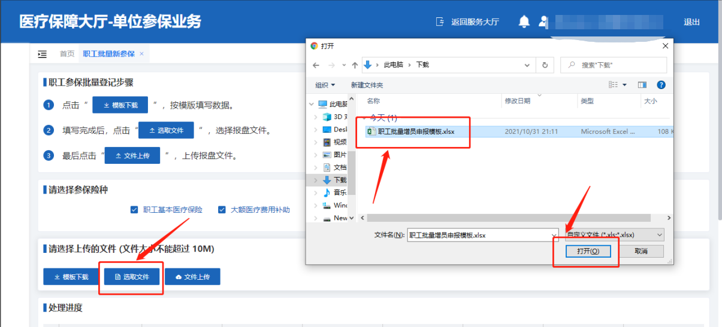Uncheck 职工基本医疗保险 checkbox

(134, 210)
